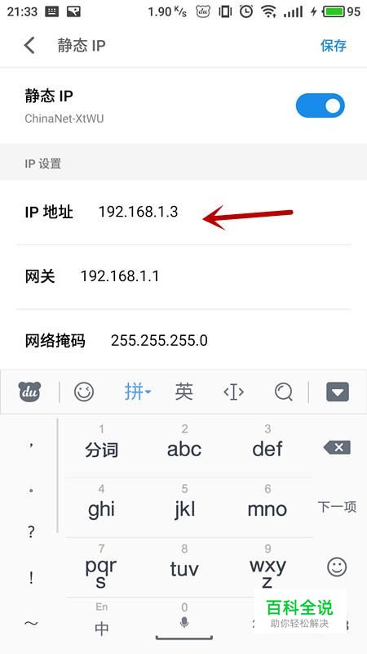Open the keyboard search magnifier icon

coord(284,392)
